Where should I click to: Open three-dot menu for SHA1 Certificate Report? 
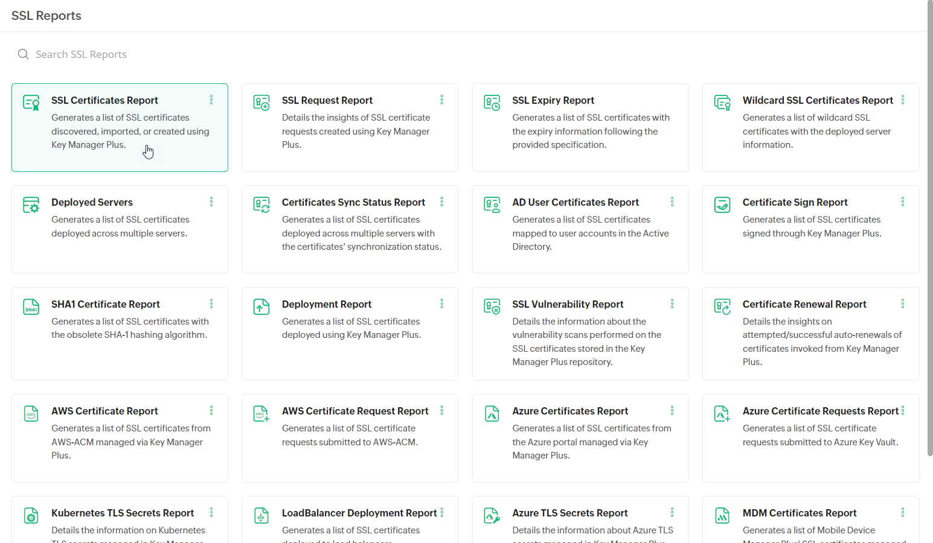[211, 303]
